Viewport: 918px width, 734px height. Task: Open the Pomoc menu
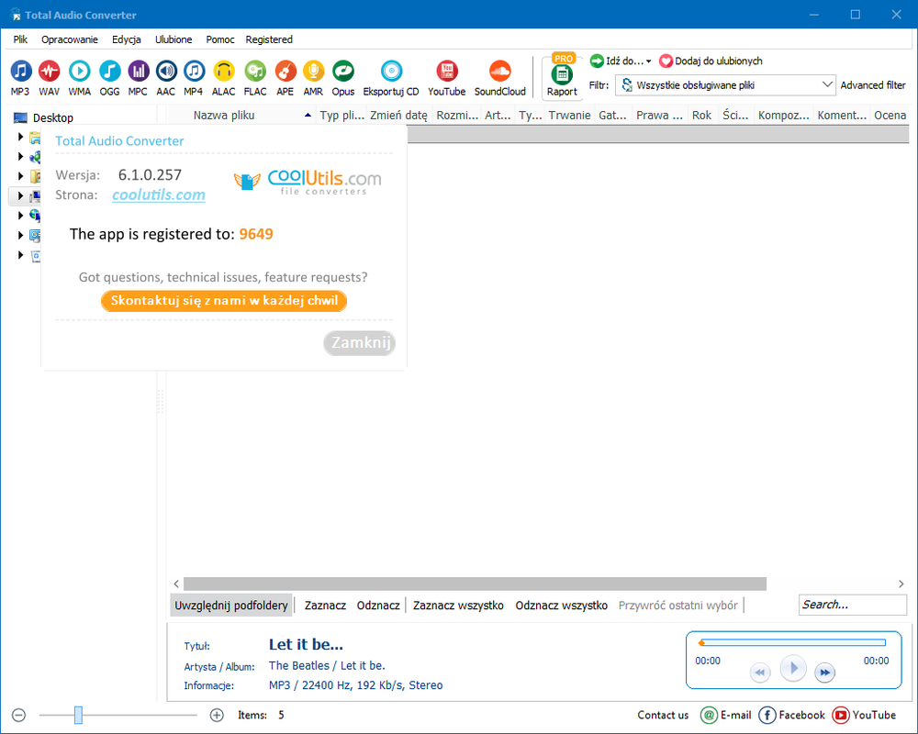coord(220,39)
